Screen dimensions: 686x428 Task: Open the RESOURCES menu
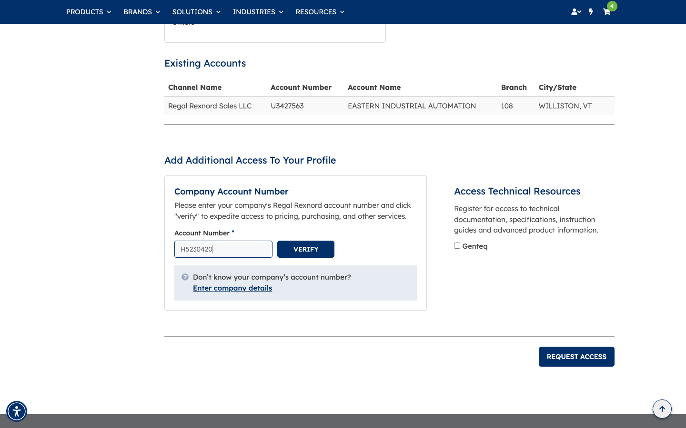pos(315,12)
